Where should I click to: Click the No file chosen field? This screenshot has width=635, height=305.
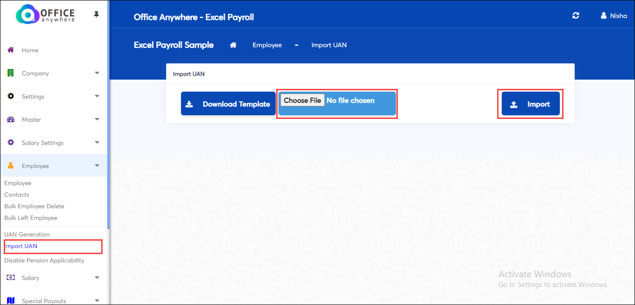coord(350,100)
